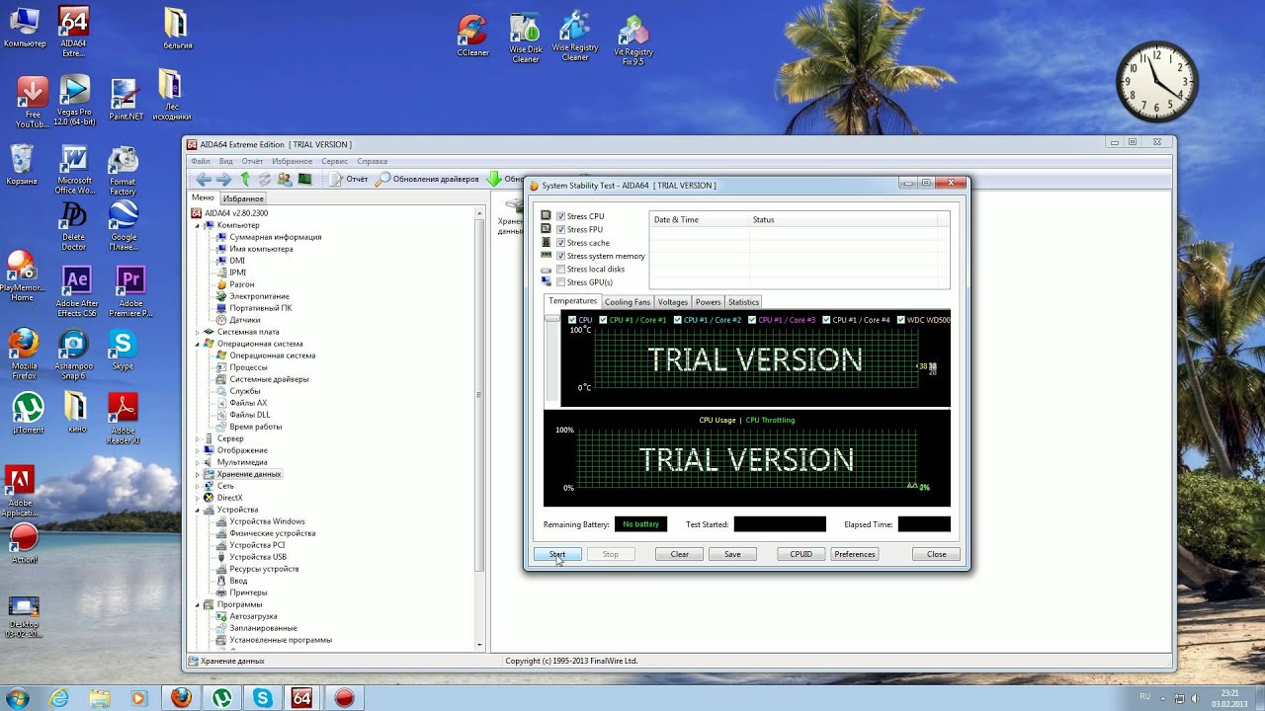
Task: Open Ashampoo Snap 6 desktop icon
Action: pos(73,355)
